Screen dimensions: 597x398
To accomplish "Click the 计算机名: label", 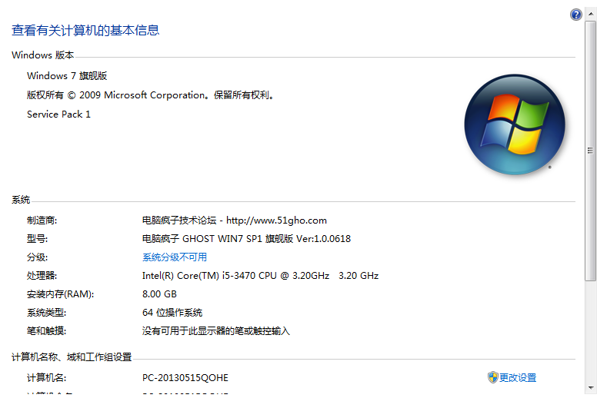I will pyautogui.click(x=46, y=378).
